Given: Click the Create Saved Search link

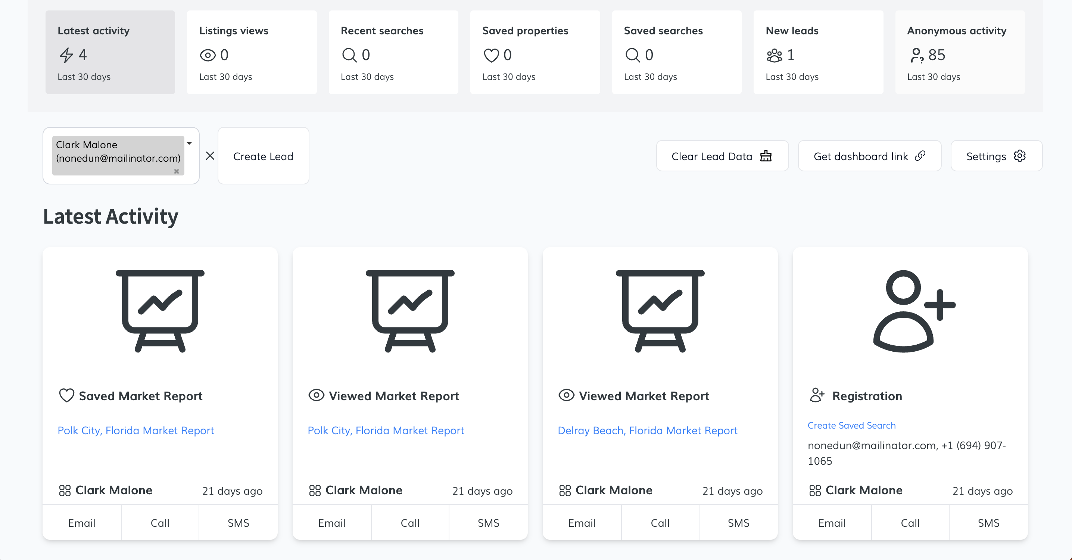Looking at the screenshot, I should point(851,426).
